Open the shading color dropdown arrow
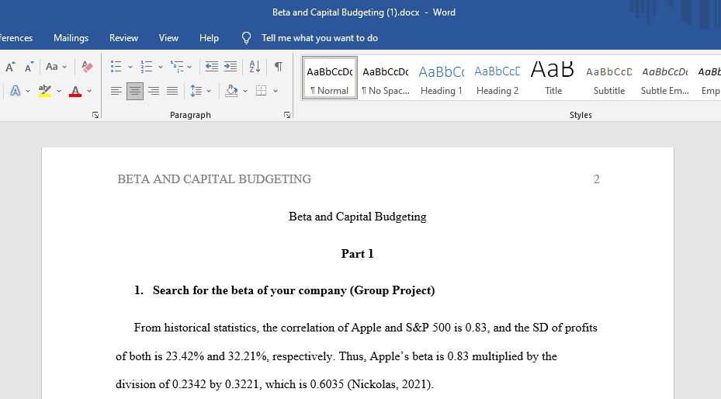 click(x=245, y=91)
